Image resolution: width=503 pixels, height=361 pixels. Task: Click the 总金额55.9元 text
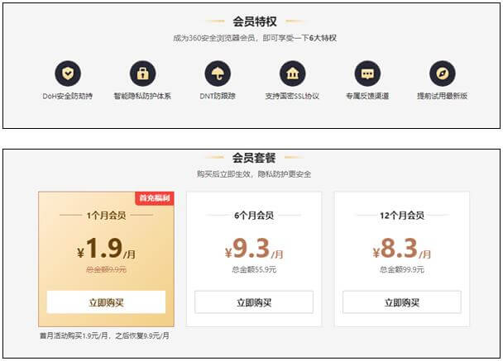[x=254, y=269]
